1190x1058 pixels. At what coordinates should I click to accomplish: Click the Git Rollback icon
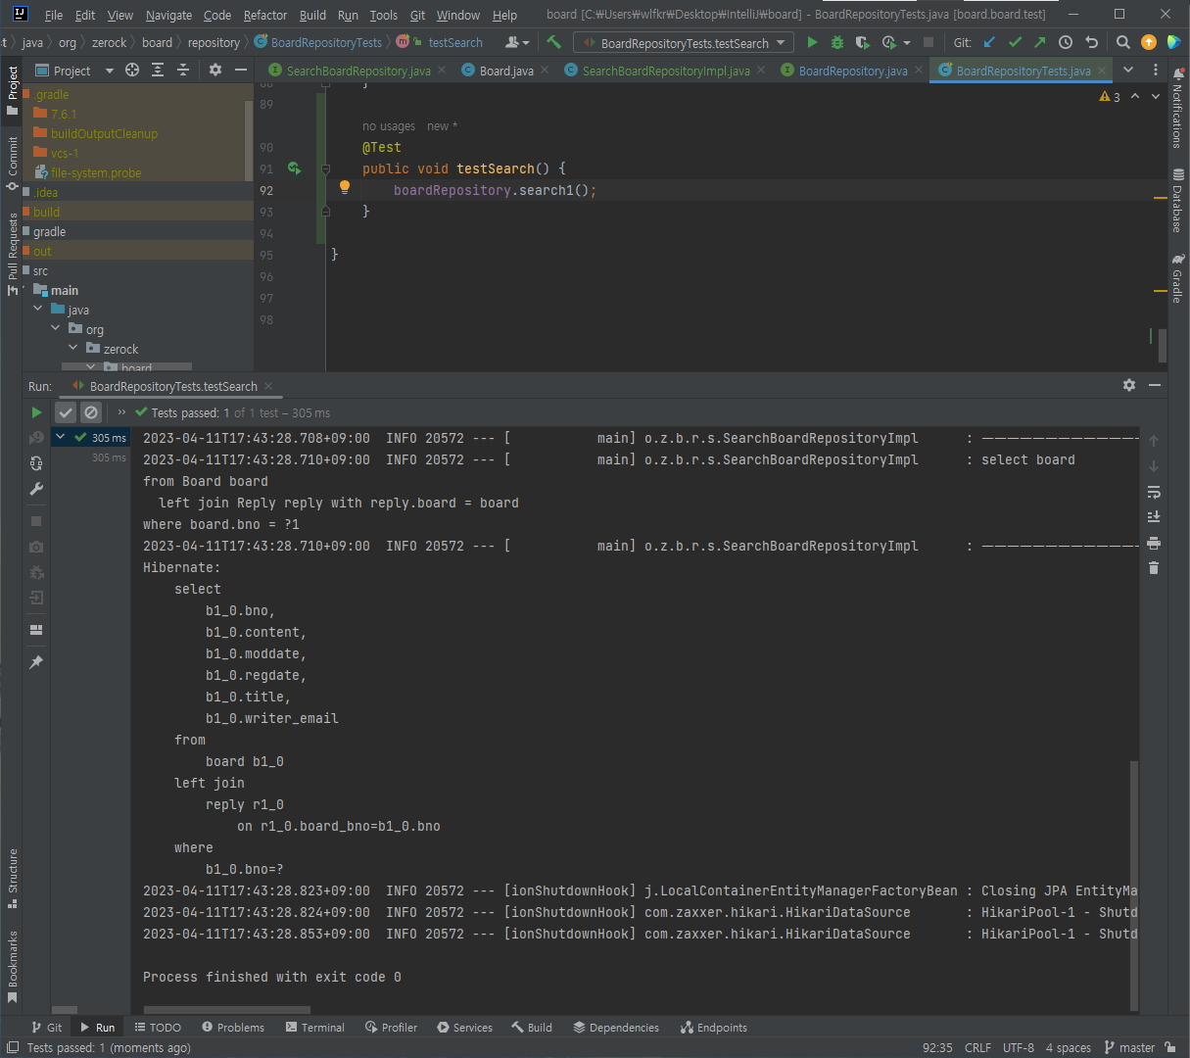(1091, 42)
